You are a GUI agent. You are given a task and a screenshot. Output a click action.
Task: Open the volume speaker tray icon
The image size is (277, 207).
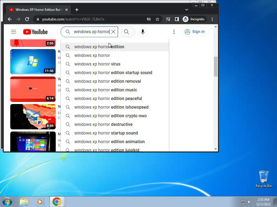pos(250,202)
